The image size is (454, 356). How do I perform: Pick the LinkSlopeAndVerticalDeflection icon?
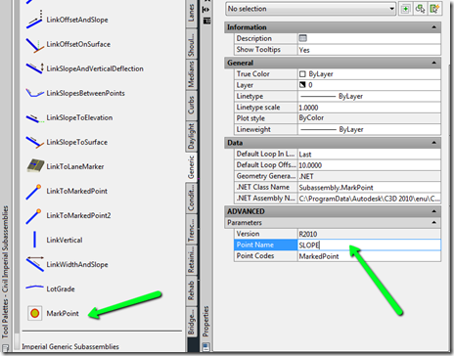[34, 68]
